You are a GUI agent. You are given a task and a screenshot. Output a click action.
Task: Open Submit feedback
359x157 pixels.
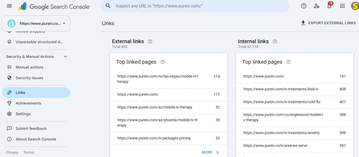[x=36, y=128]
